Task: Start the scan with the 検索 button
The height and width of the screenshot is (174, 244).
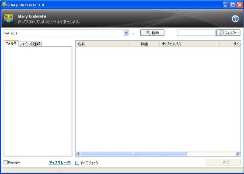Action: [x=152, y=33]
